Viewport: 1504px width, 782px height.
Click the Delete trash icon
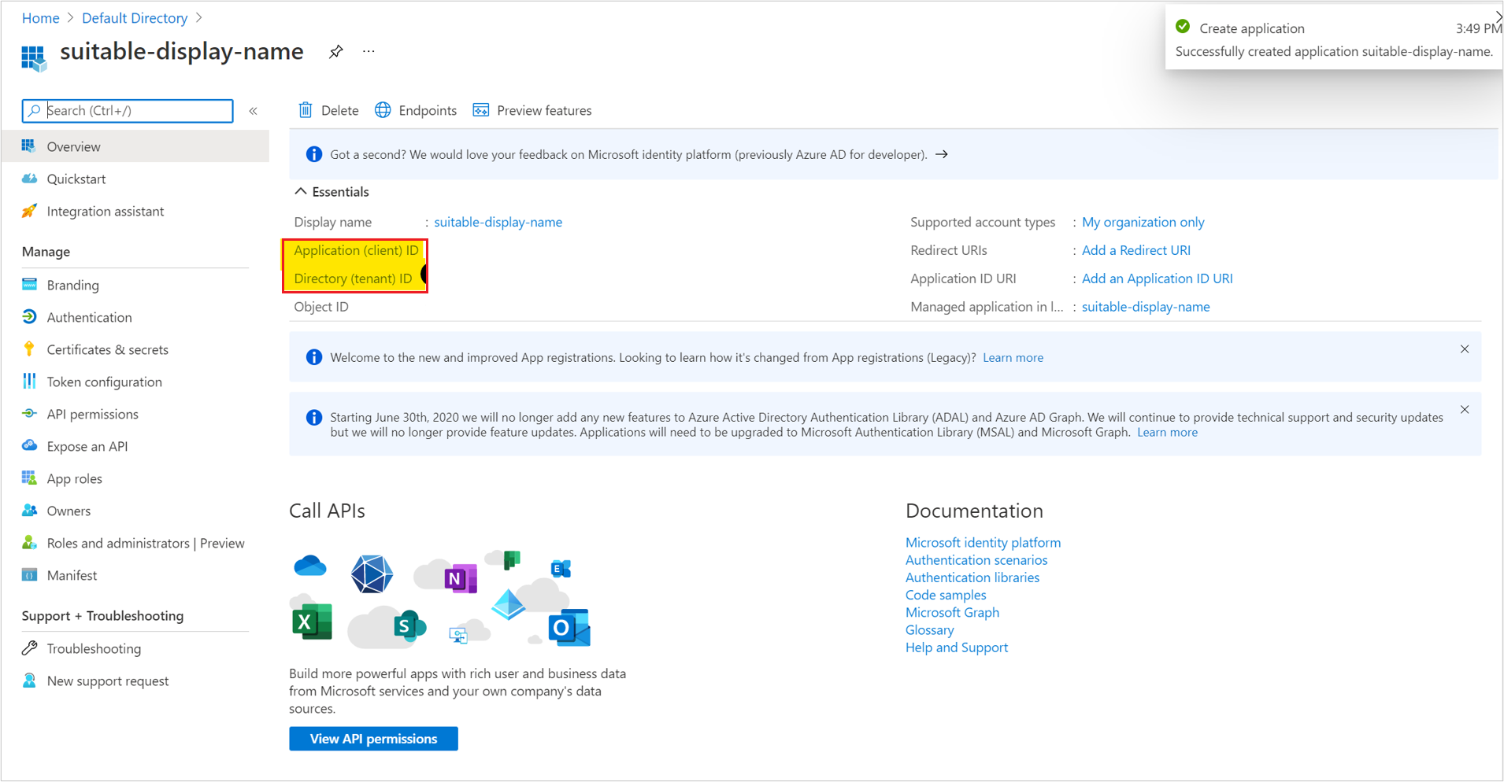[x=306, y=110]
